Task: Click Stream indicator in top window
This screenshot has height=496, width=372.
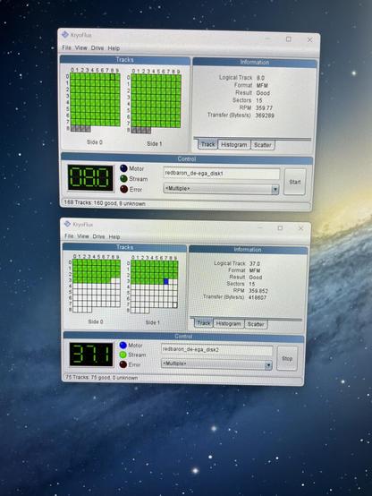Action: pos(123,179)
